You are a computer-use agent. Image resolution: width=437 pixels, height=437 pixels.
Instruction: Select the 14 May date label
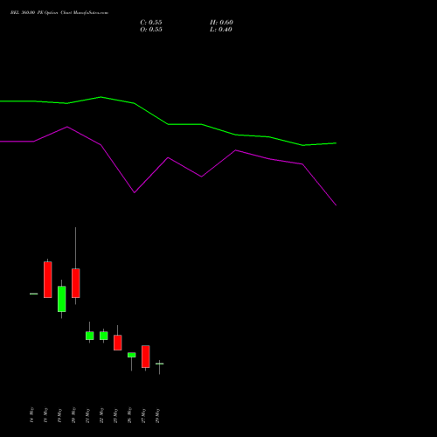(x=31, y=415)
